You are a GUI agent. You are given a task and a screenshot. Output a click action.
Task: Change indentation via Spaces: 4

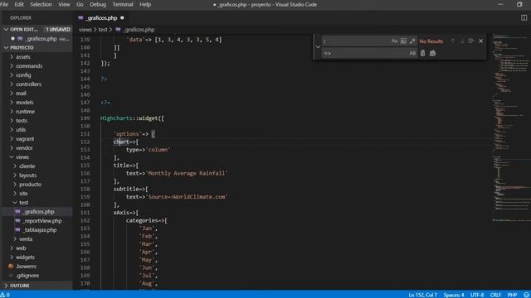(x=454, y=295)
